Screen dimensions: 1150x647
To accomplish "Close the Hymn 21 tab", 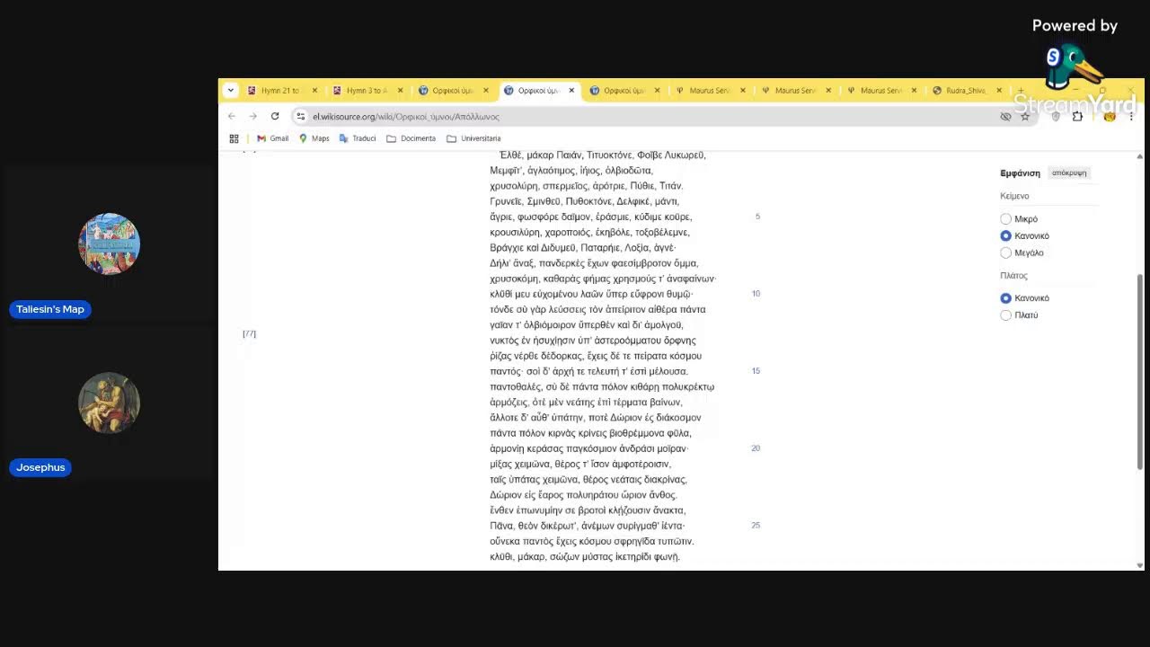I will pos(314,91).
